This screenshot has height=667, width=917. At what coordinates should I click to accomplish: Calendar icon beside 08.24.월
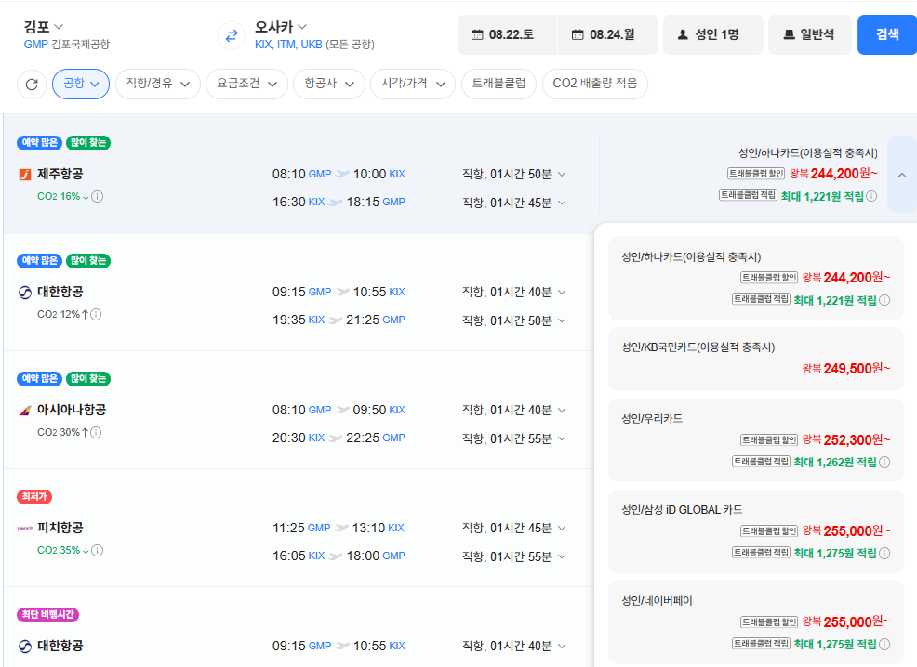[x=578, y=35]
